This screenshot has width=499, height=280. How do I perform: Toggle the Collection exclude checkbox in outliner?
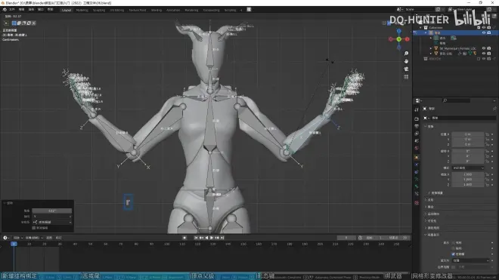(x=479, y=28)
